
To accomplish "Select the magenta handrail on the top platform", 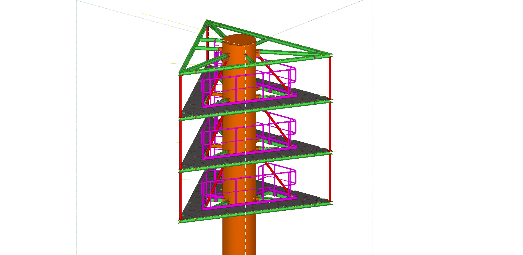I will point(276,72).
